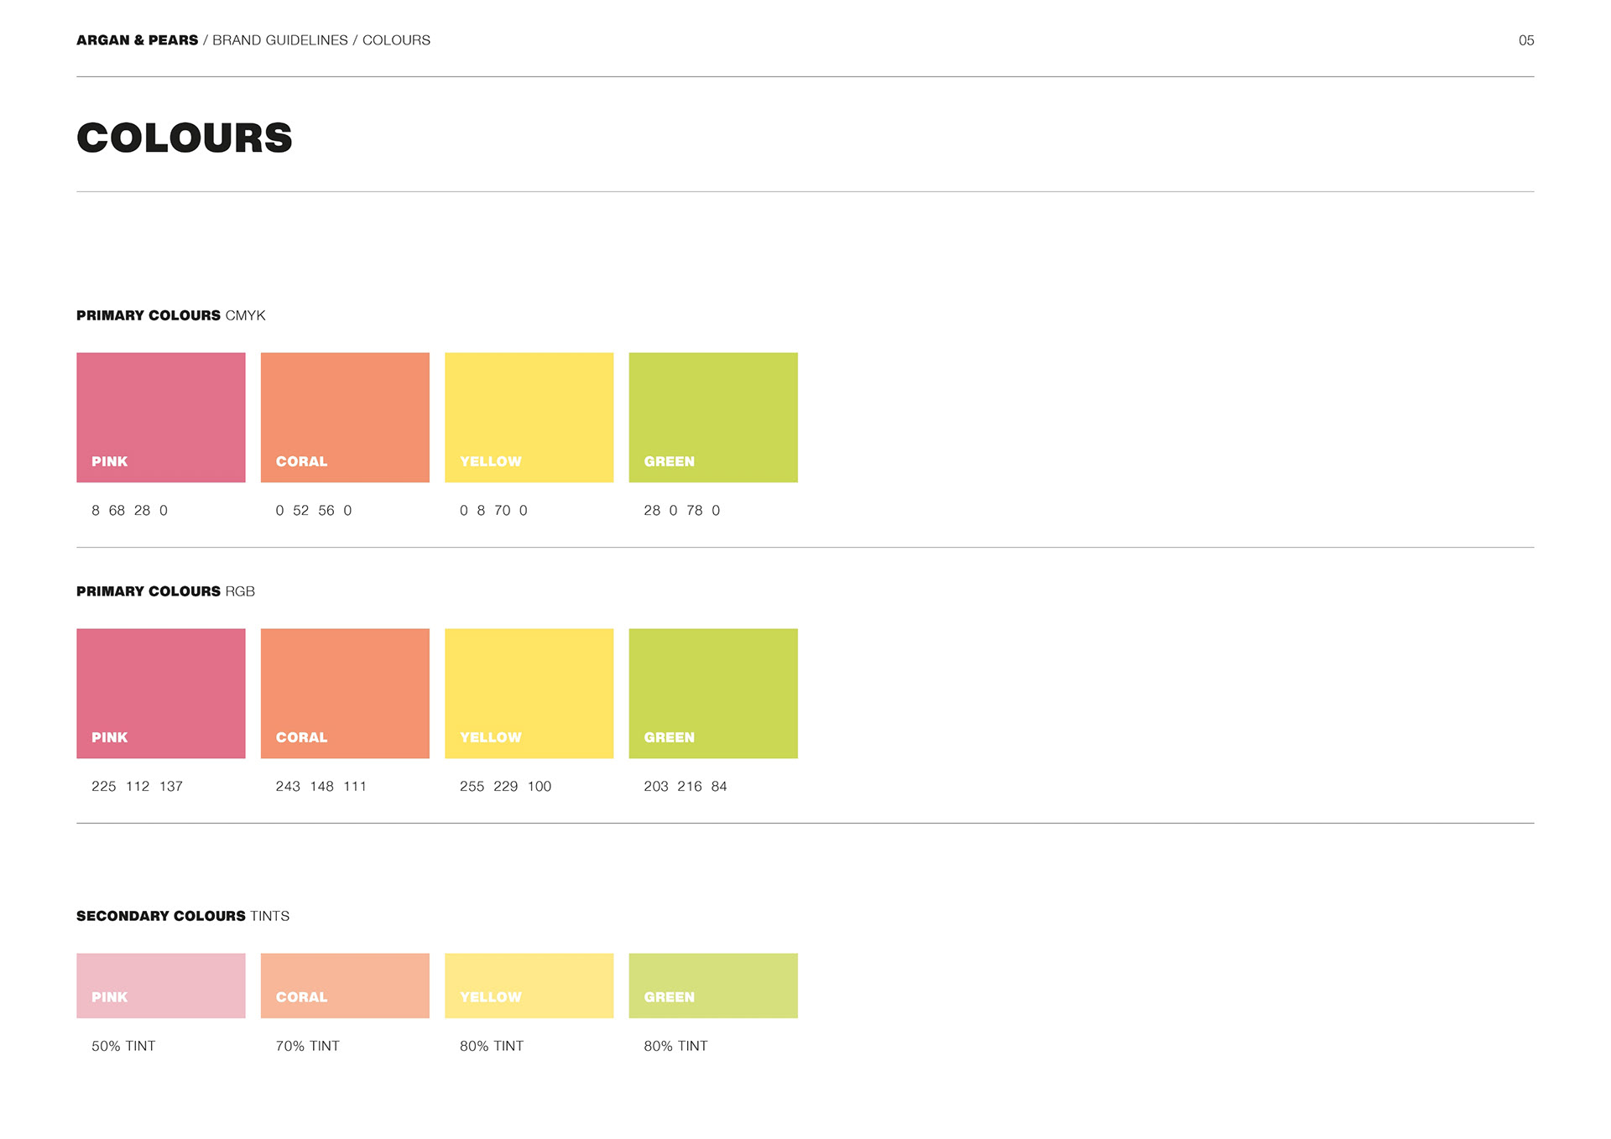
Task: Click the Pink 50% tint swatch
Action: tap(160, 985)
